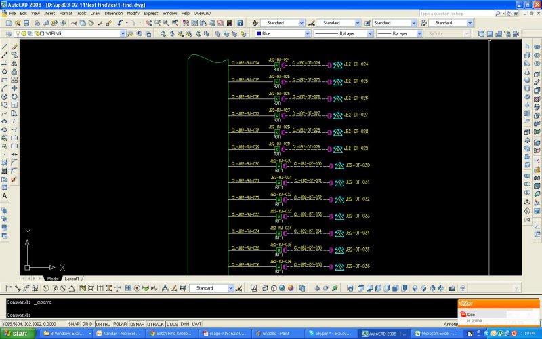This screenshot has height=339, width=542.
Task: Select the Hatch tool
Action: click(5, 163)
